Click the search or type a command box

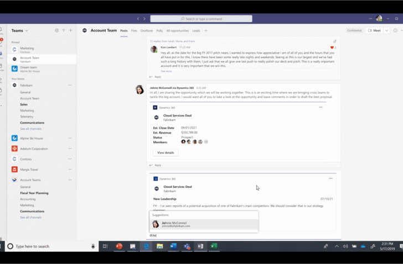click(201, 19)
